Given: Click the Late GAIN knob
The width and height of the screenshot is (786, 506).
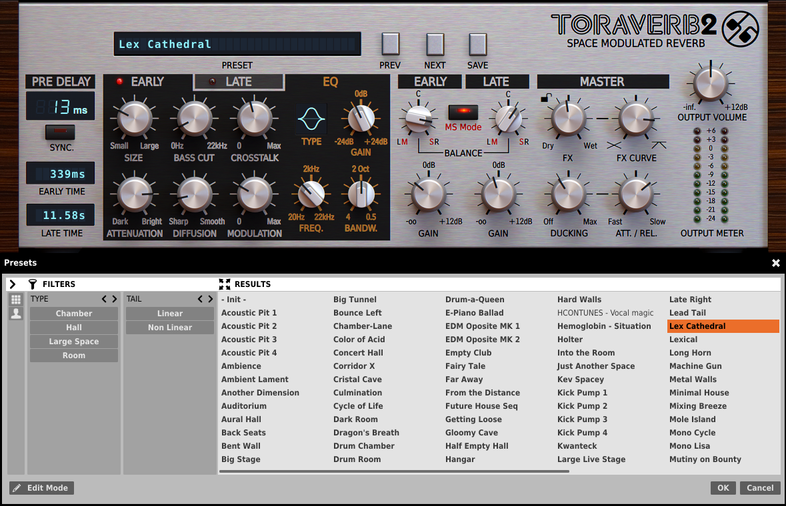Looking at the screenshot, I should click(498, 194).
